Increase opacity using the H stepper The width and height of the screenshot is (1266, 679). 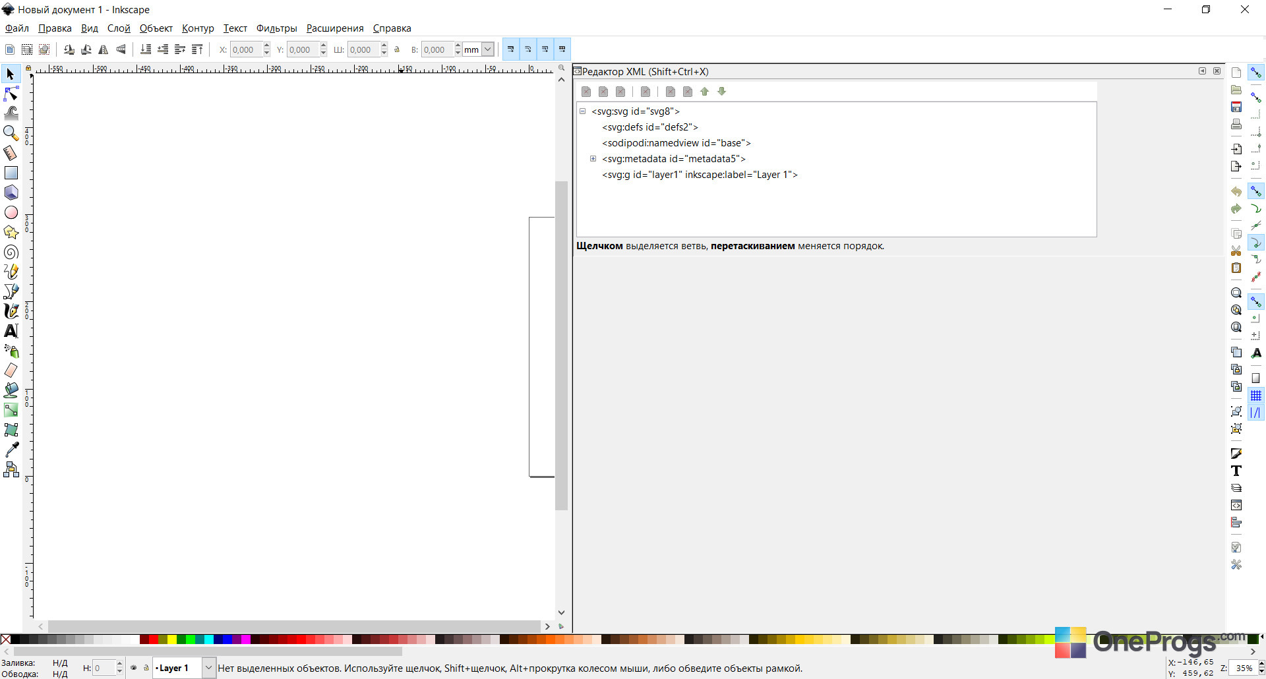[x=119, y=664]
